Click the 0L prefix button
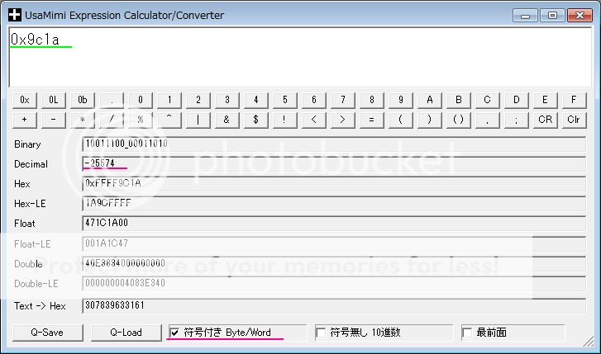Image resolution: width=601 pixels, height=354 pixels. [54, 101]
